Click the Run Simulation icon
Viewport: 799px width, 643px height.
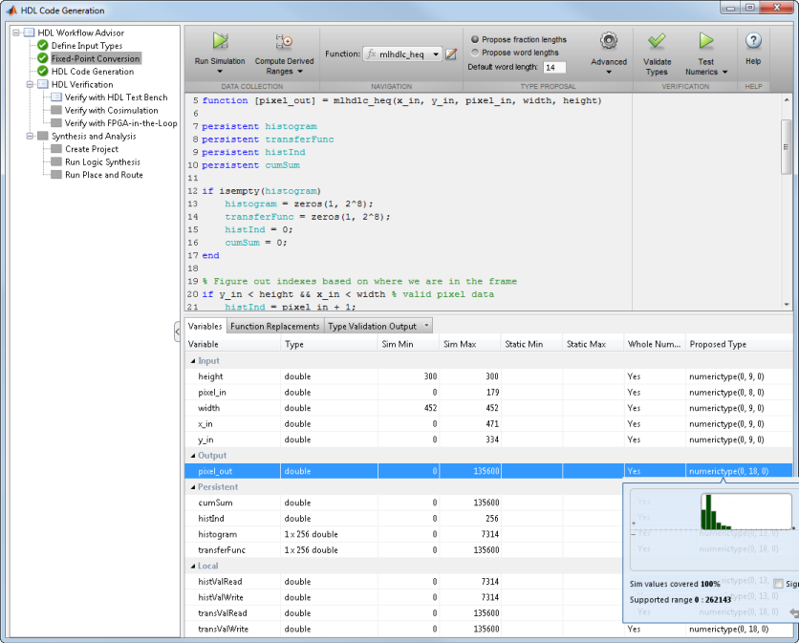[x=220, y=42]
